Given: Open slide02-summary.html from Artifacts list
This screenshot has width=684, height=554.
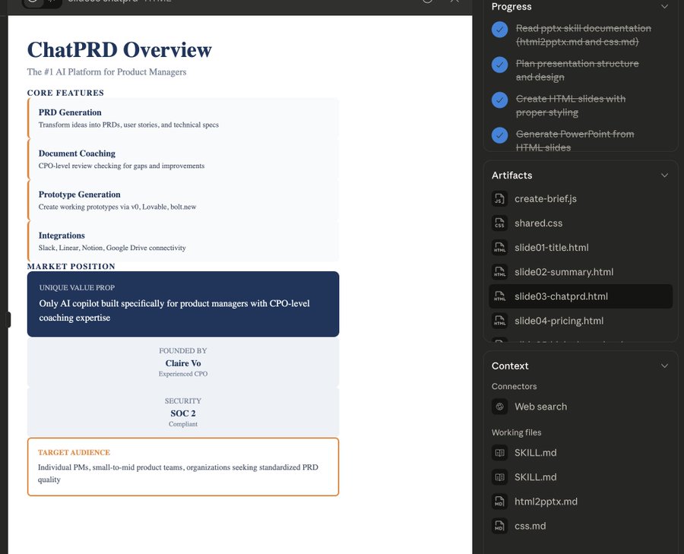Looking at the screenshot, I should pyautogui.click(x=563, y=272).
